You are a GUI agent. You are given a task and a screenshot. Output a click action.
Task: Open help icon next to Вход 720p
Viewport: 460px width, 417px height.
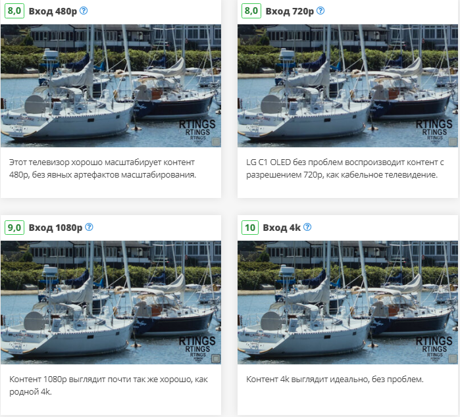[x=320, y=11]
